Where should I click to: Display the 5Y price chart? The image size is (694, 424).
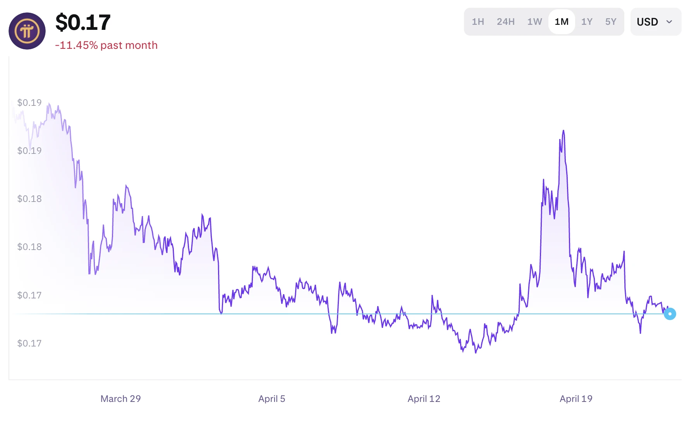(x=611, y=22)
